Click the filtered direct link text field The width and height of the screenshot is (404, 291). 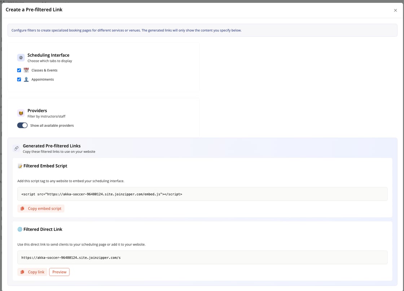202,258
